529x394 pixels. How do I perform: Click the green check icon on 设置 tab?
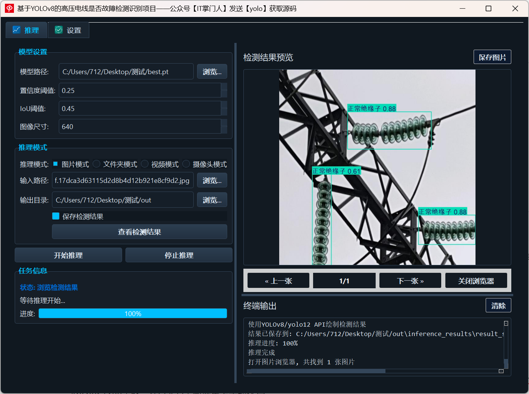[x=59, y=30]
